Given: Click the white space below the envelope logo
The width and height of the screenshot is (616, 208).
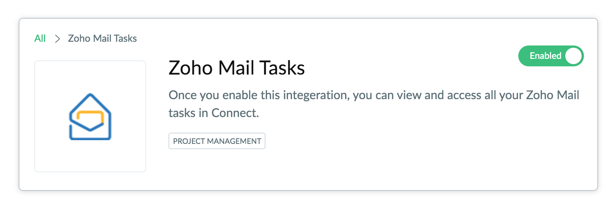Looking at the screenshot, I should coord(90,158).
